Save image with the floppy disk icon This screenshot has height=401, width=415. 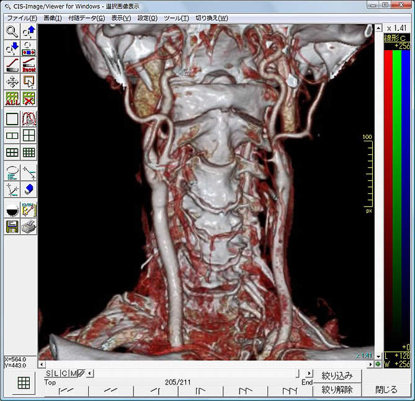click(x=12, y=227)
